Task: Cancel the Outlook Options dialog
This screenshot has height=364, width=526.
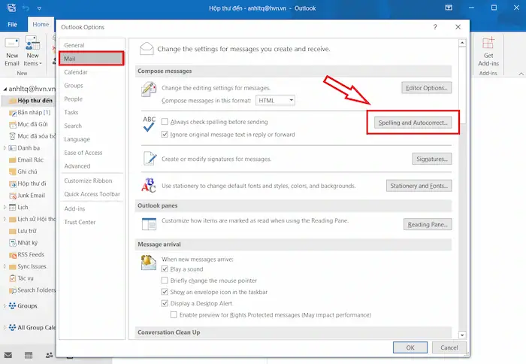Action: [x=449, y=347]
